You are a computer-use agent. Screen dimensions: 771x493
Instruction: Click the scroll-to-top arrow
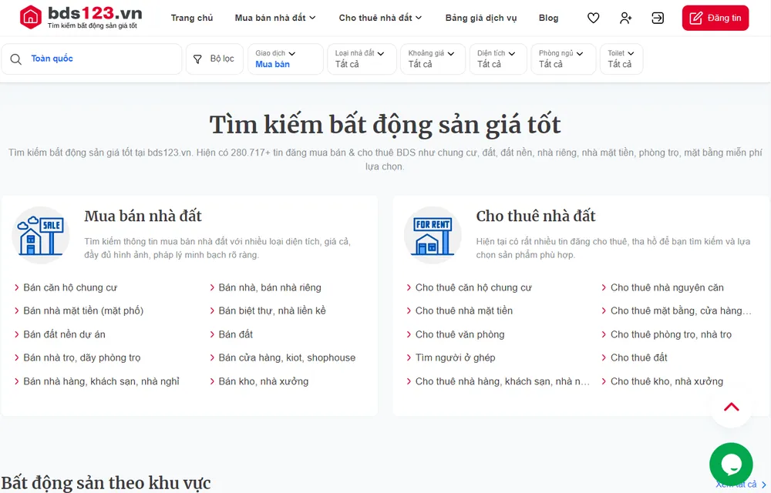click(x=730, y=407)
